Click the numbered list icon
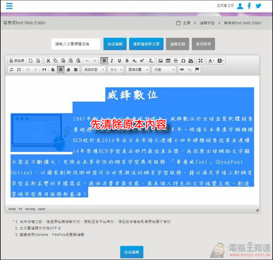 click(x=11, y=70)
